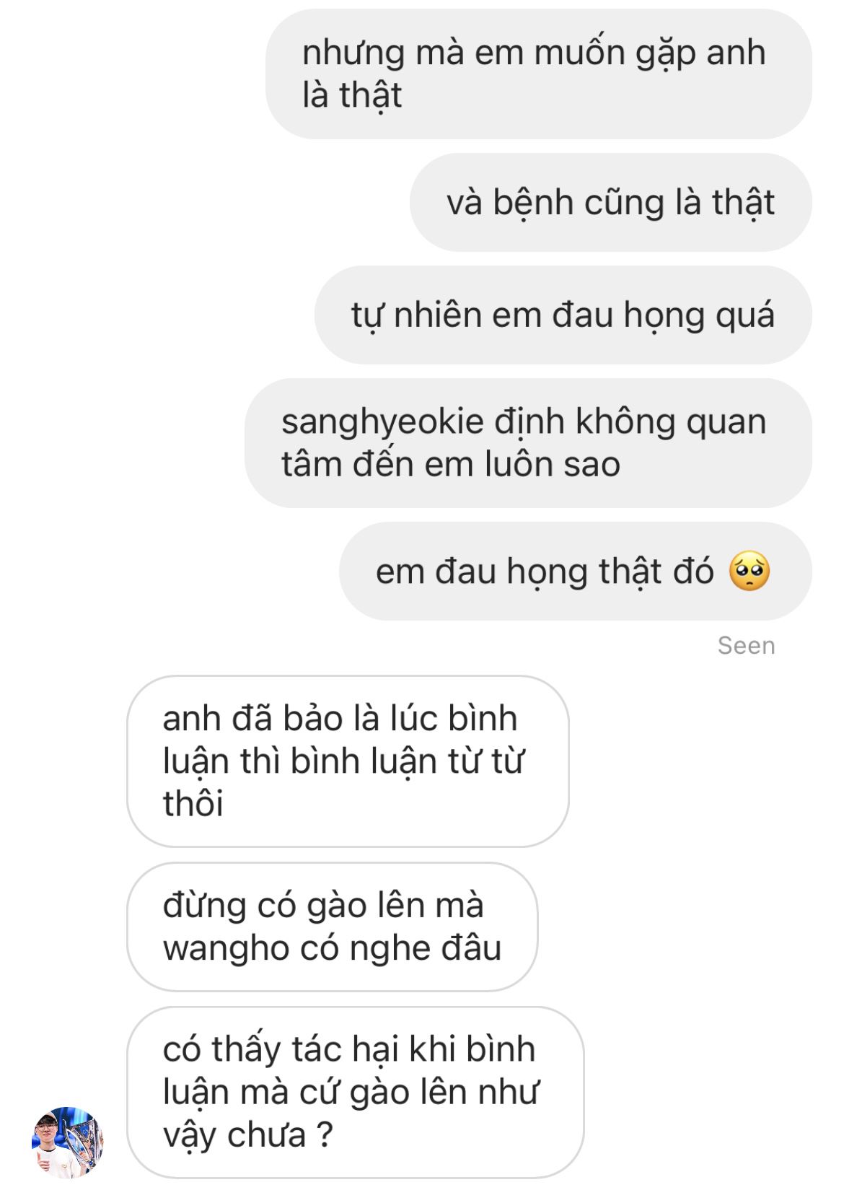Click the word 'thôi' in received bubble
The image size is (844, 1190).
[193, 803]
